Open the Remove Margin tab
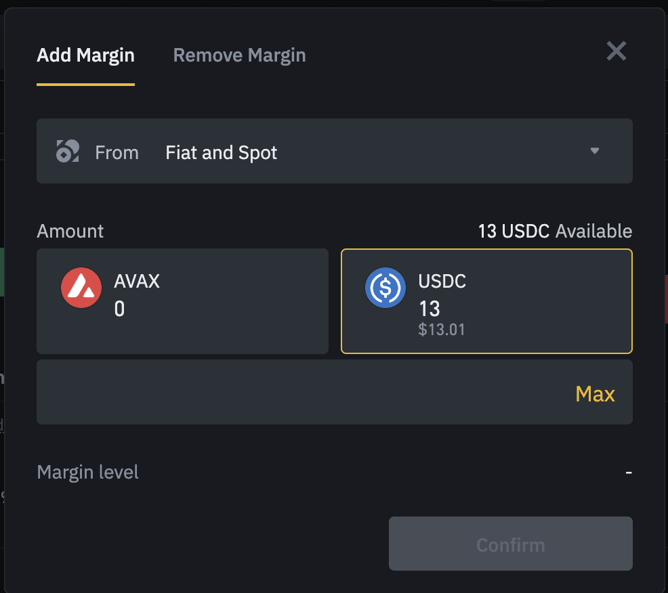668x593 pixels. (239, 56)
